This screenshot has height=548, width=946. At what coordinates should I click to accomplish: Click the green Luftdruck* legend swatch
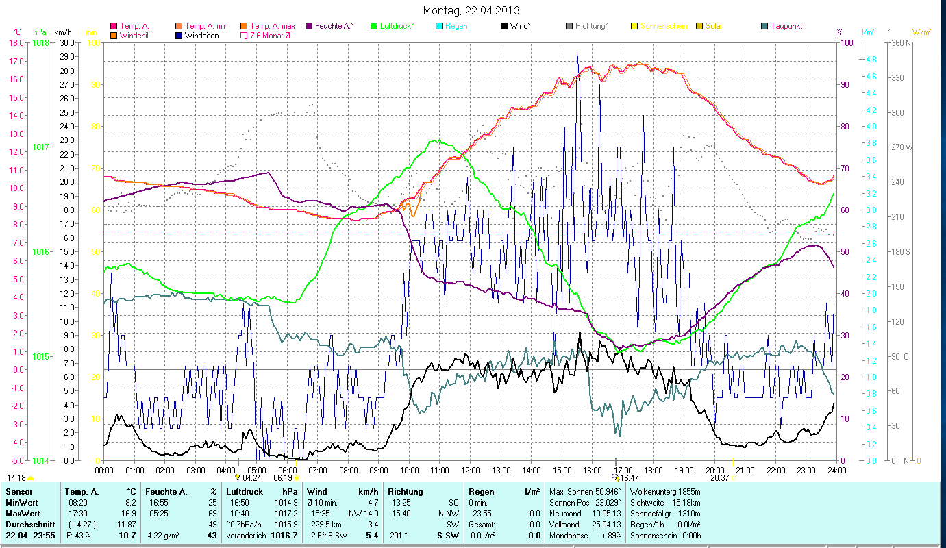(373, 26)
